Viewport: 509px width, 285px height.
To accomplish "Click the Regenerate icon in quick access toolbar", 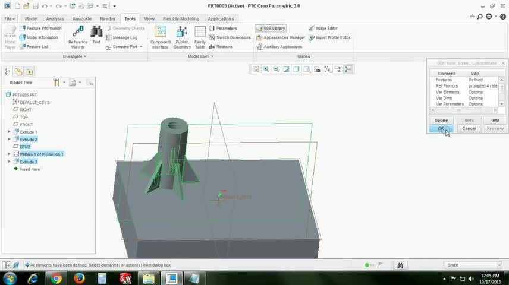I will [72, 6].
